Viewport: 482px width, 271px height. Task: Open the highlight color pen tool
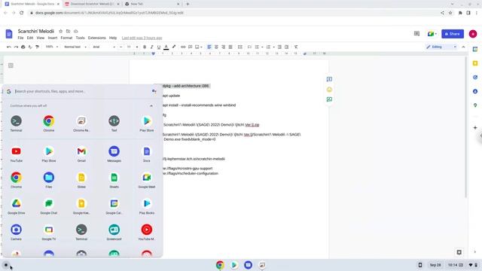pos(174,47)
